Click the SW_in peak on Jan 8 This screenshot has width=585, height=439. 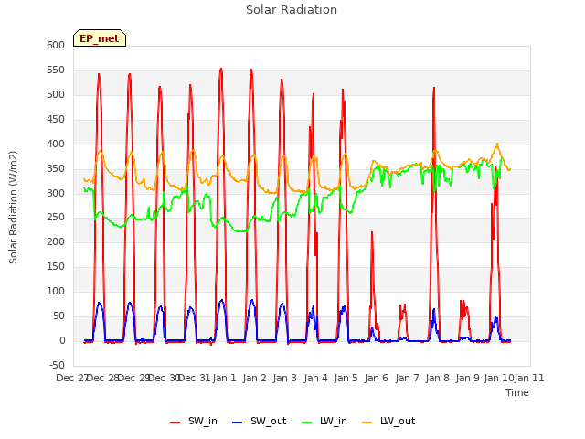point(434,88)
